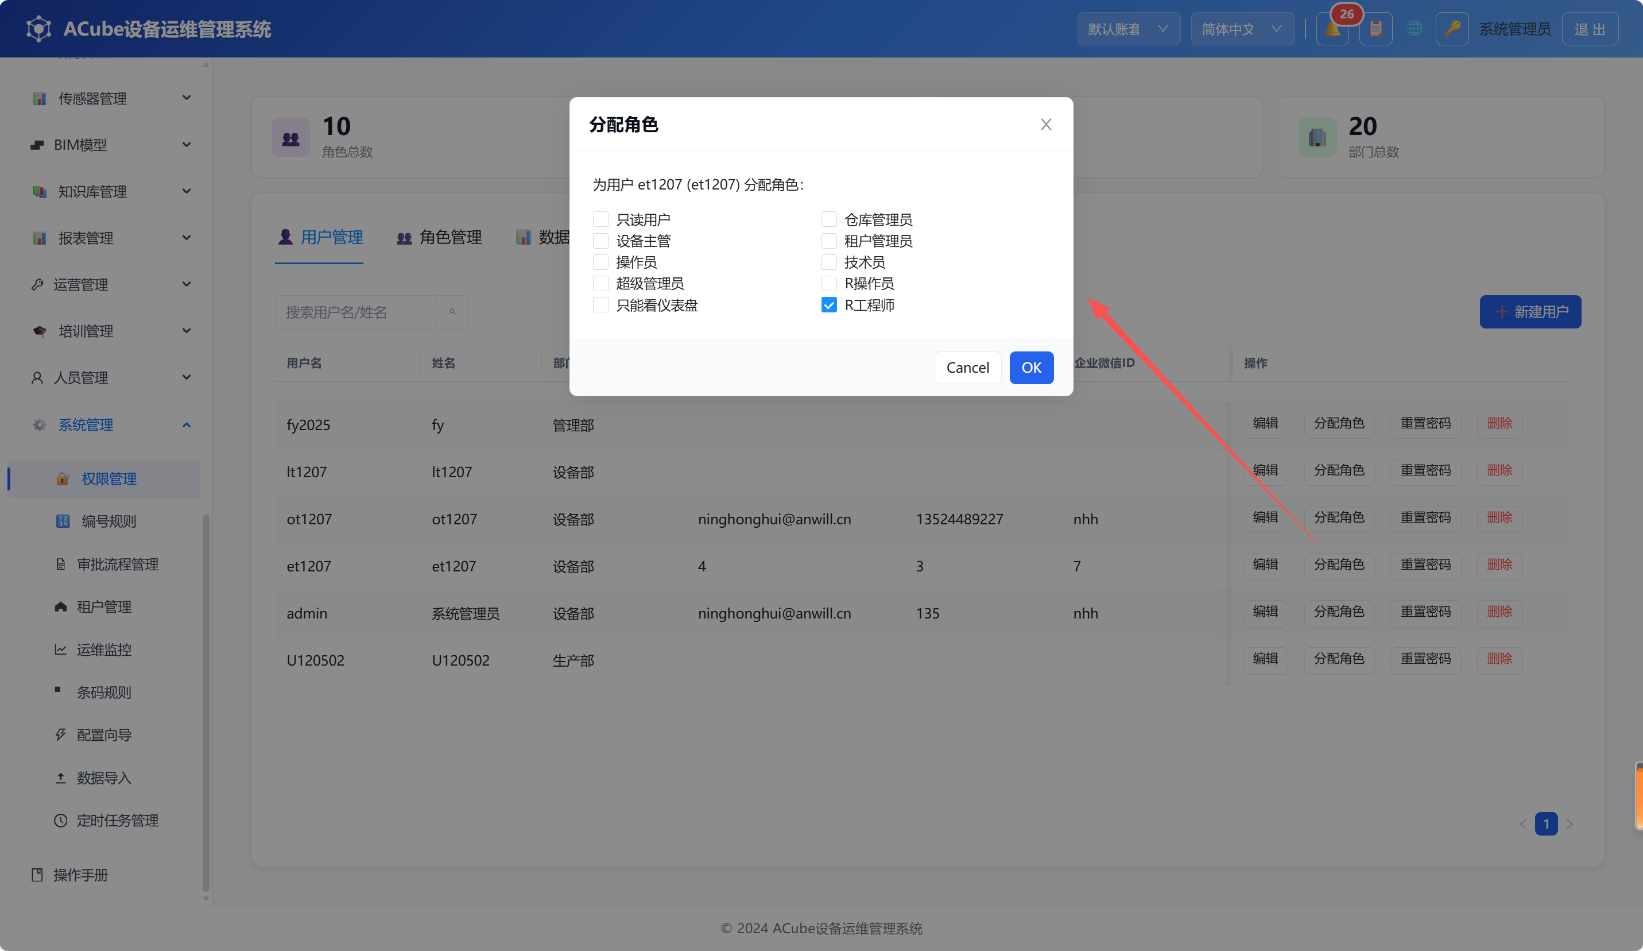Check the 只读用户 role checkbox
1643x951 pixels.
point(600,219)
